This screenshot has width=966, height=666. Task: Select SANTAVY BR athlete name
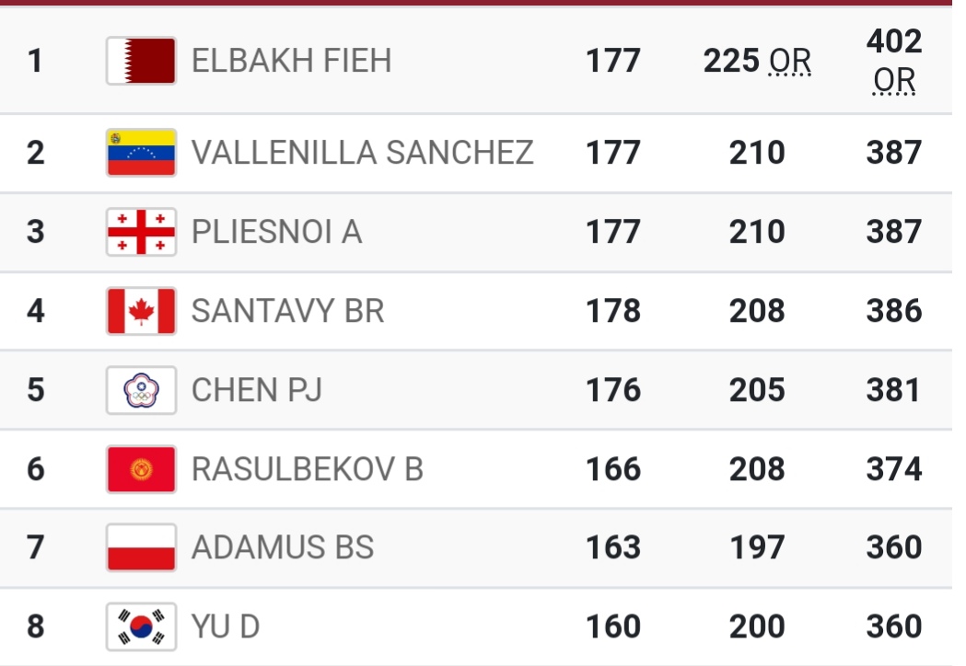click(287, 311)
